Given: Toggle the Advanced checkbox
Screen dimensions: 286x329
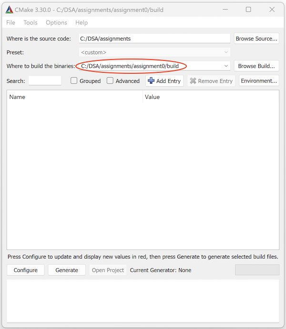Looking at the screenshot, I should 110,81.
